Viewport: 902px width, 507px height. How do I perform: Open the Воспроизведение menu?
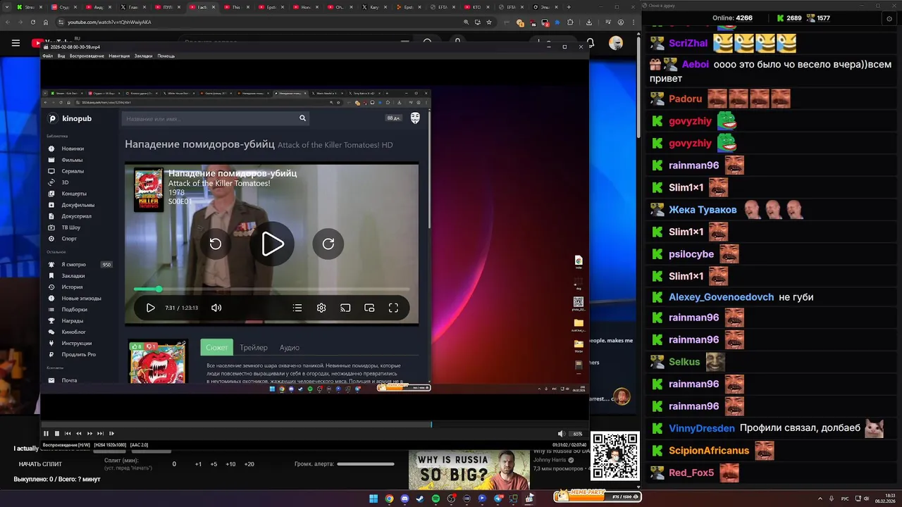pos(87,56)
